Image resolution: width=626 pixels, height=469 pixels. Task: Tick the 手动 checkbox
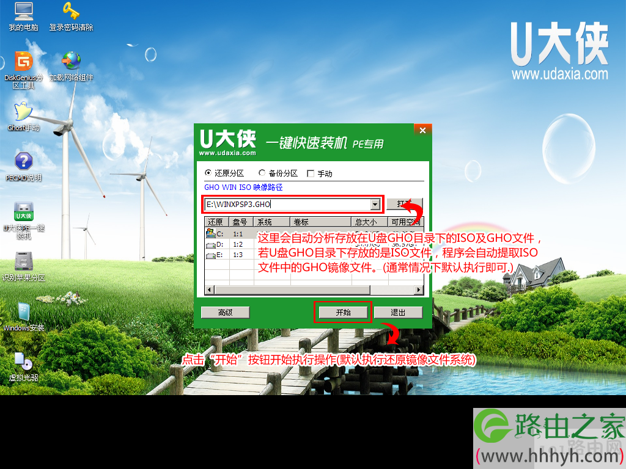(x=310, y=173)
